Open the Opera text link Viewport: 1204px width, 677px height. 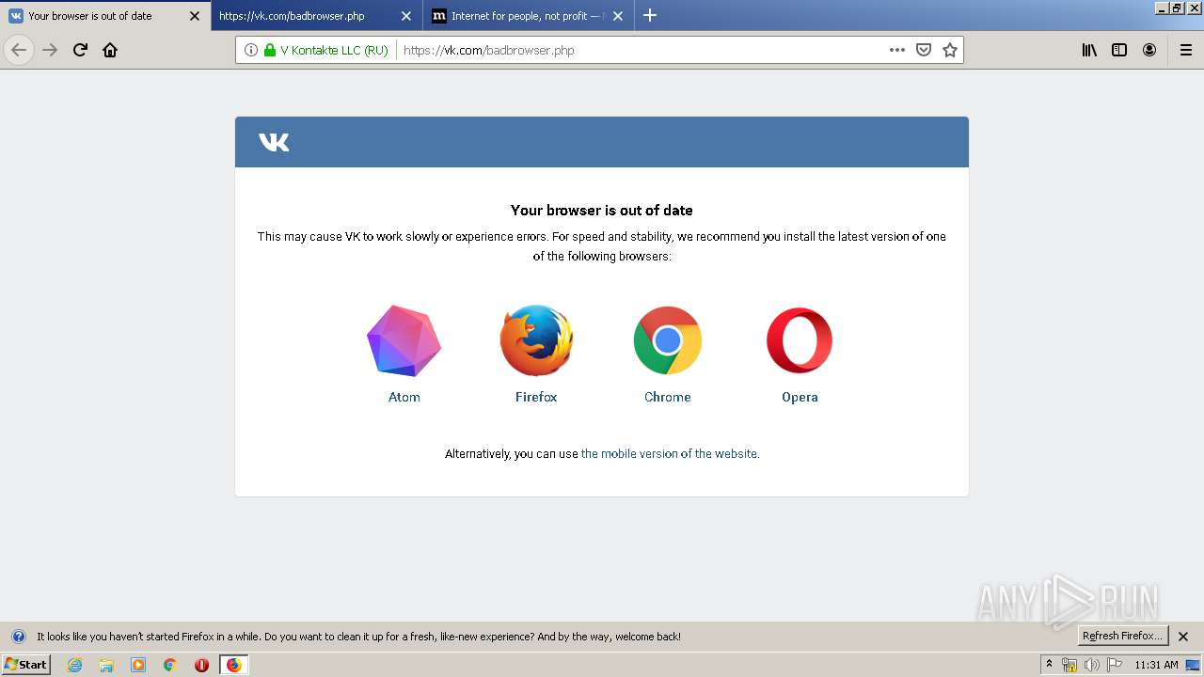coord(800,397)
